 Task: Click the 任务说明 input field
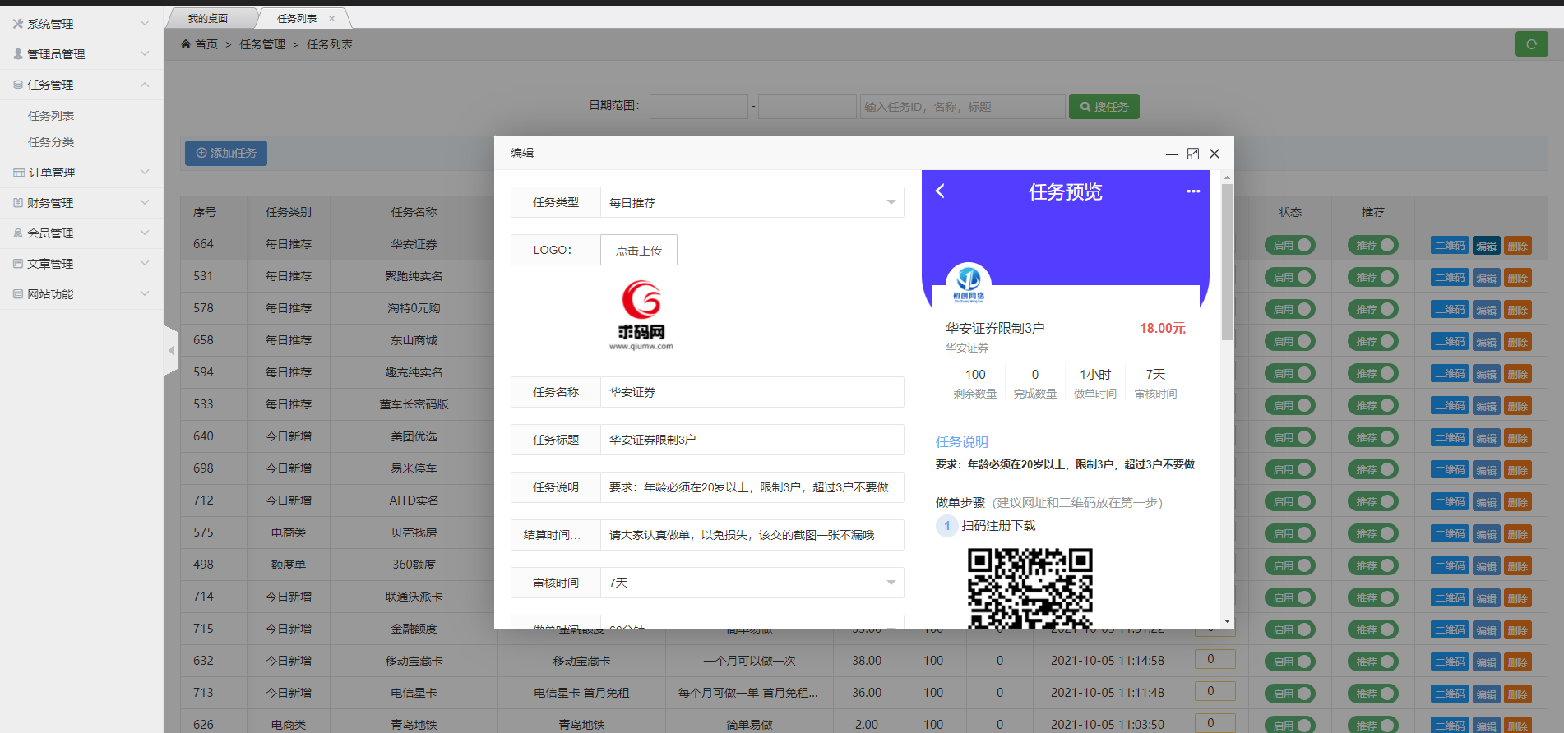(x=752, y=487)
